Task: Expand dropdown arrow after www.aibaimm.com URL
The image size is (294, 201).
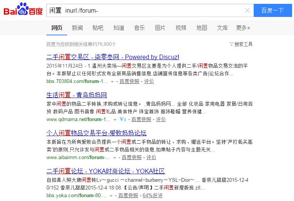Action: (114, 158)
